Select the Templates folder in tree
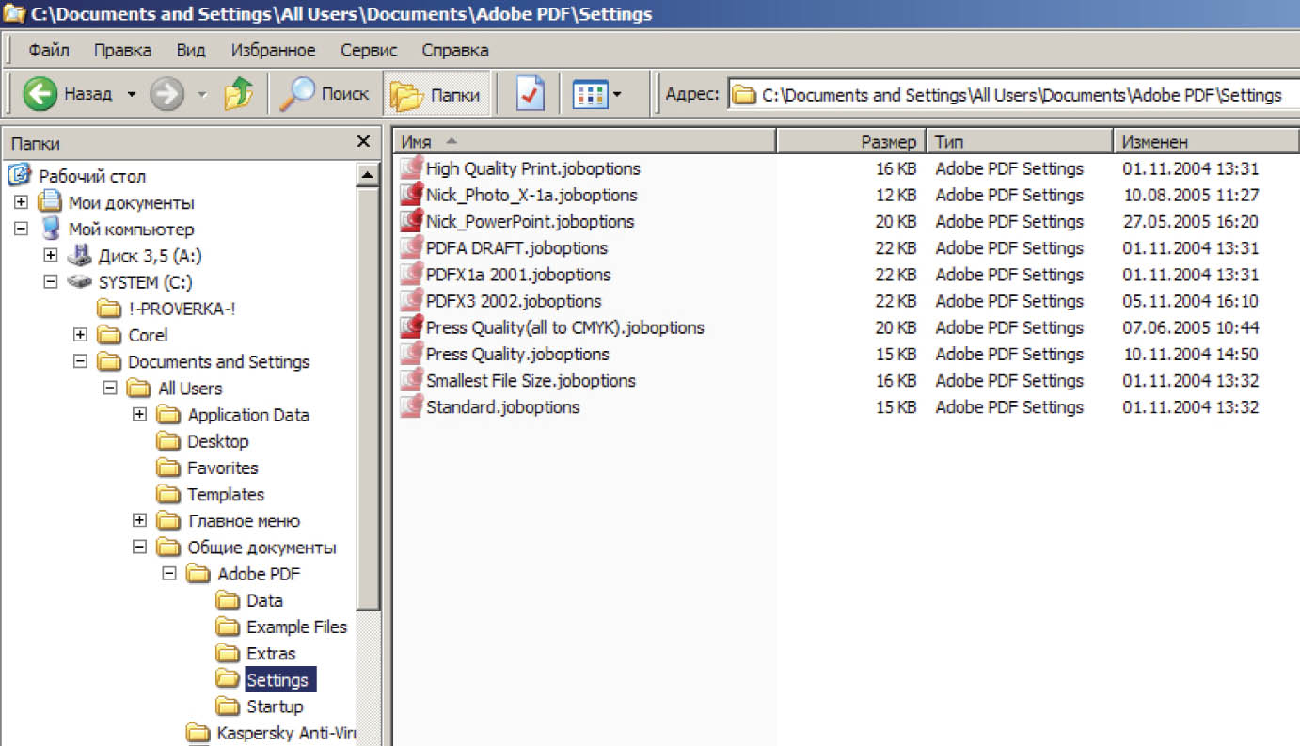The width and height of the screenshot is (1300, 746). tap(210, 494)
